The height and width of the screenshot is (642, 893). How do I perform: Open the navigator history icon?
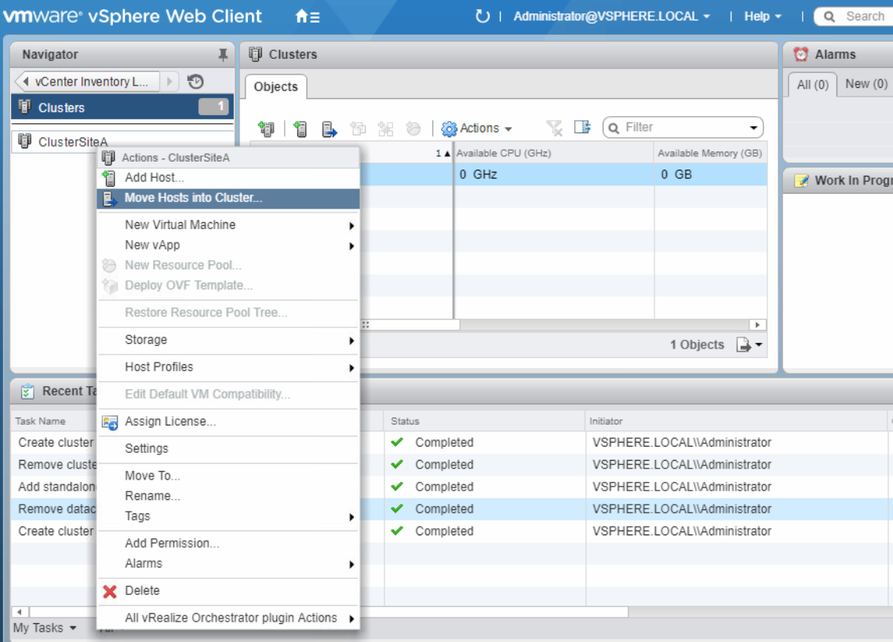click(195, 82)
